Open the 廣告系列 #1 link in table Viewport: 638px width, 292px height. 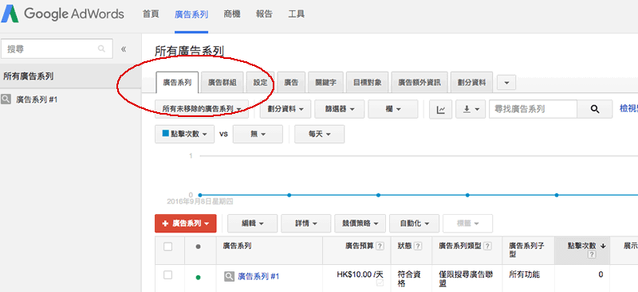tap(258, 277)
